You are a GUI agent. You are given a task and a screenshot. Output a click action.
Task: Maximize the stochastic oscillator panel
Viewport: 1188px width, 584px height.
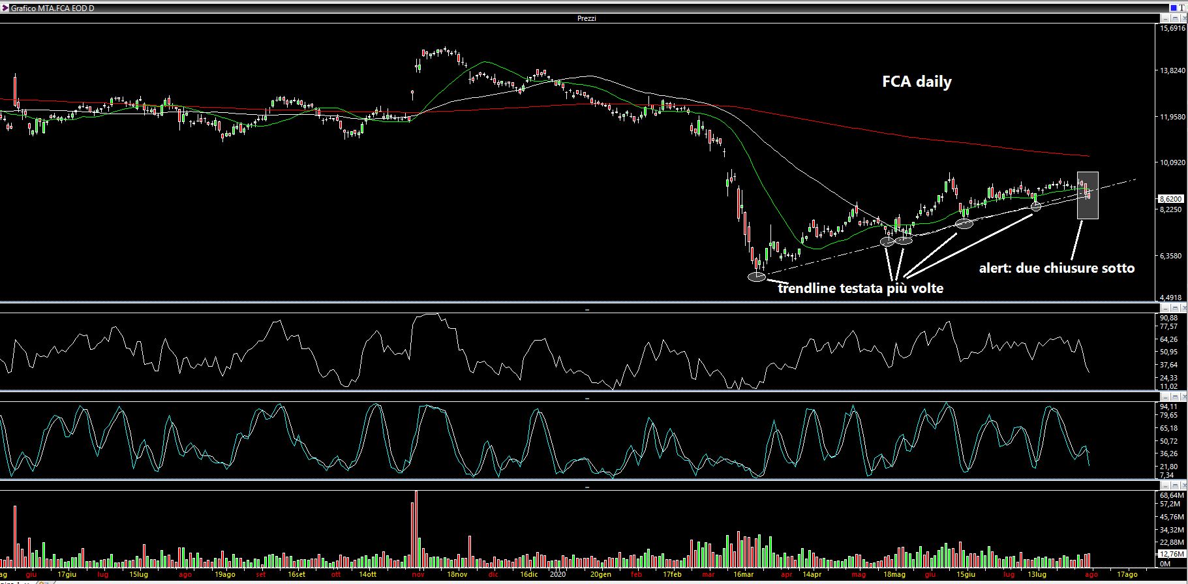click(1174, 397)
